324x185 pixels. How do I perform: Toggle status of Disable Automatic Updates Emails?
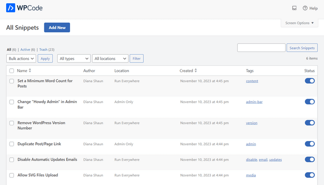[x=310, y=159]
